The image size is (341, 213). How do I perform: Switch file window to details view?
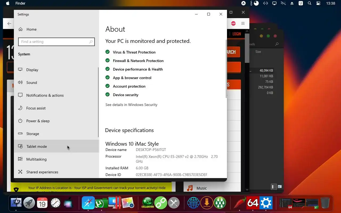click(274, 187)
